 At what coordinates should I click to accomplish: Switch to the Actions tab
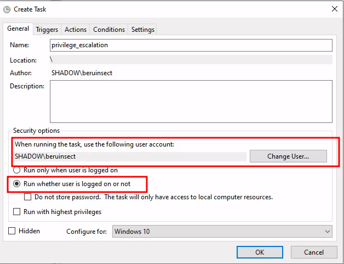(x=76, y=30)
